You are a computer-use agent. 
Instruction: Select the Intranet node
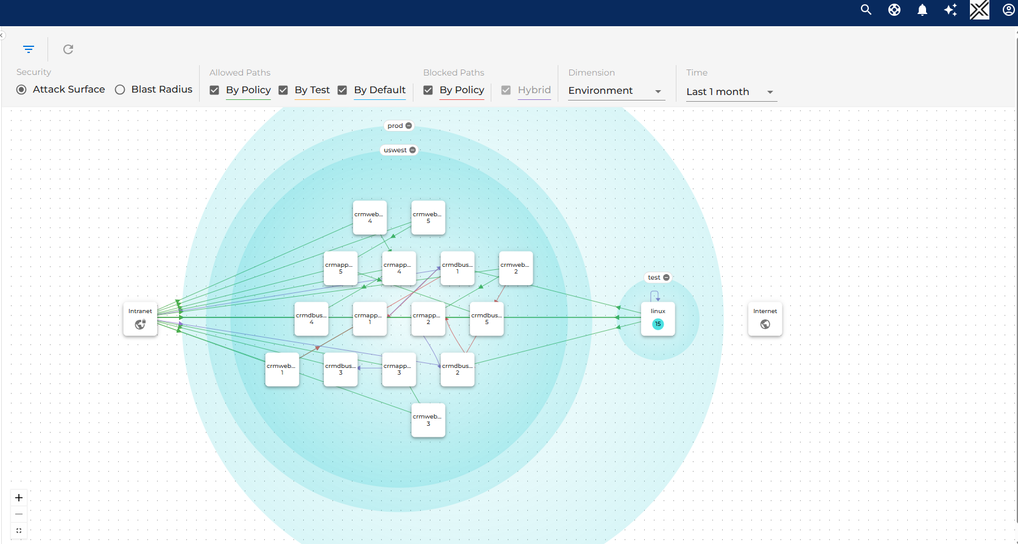pos(140,319)
